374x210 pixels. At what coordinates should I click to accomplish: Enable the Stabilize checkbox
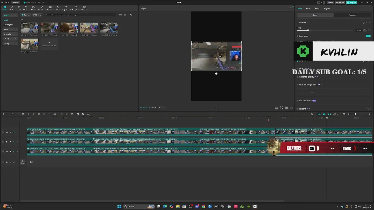[x=297, y=69]
